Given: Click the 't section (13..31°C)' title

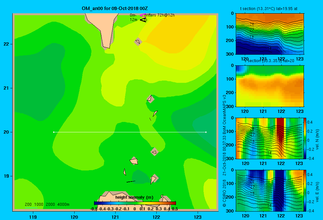Looking at the screenshot, I should [269, 9].
